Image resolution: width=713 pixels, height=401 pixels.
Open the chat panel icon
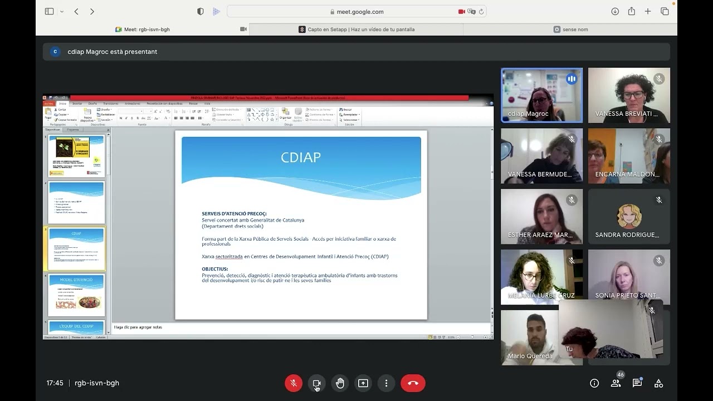[x=637, y=383]
